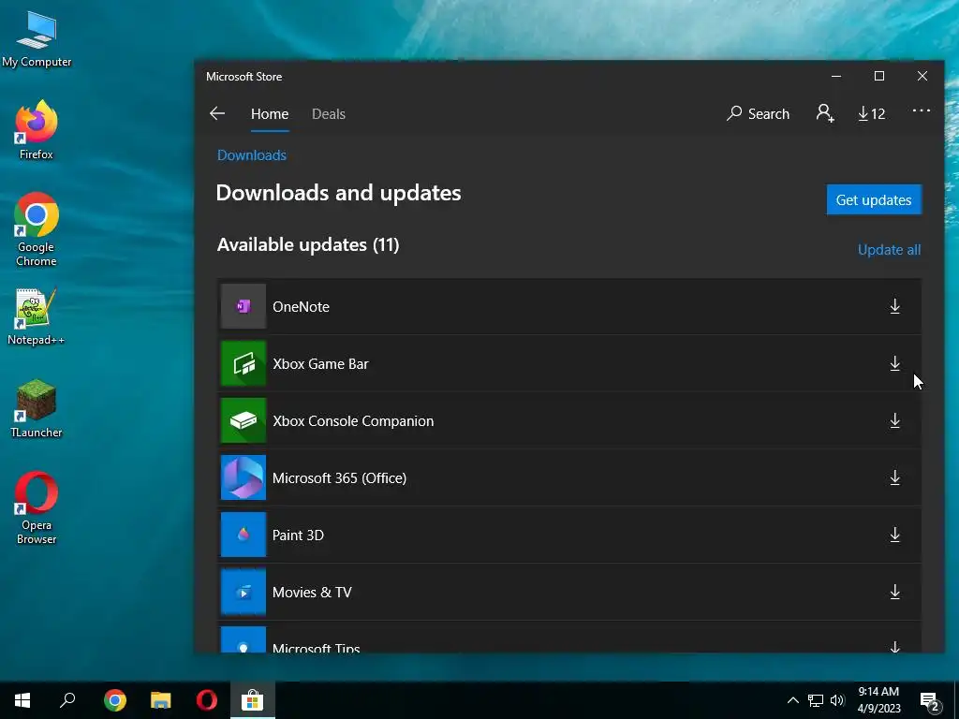
Task: Open Opera from the taskbar
Action: tap(207, 700)
